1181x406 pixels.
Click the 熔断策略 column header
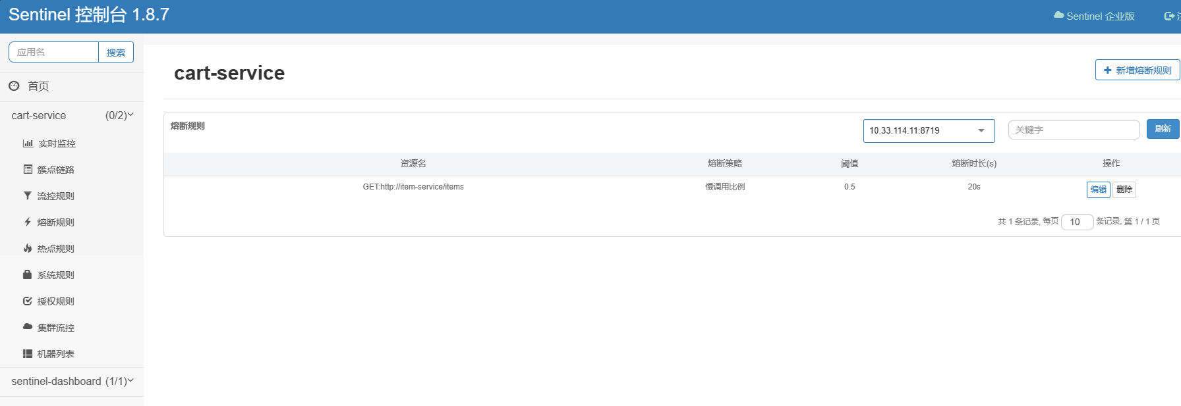pos(725,163)
